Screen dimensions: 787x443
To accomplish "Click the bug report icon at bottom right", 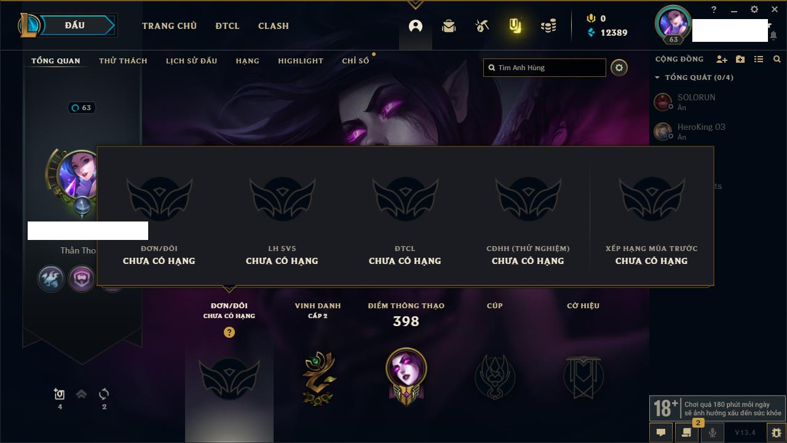I will (x=776, y=433).
